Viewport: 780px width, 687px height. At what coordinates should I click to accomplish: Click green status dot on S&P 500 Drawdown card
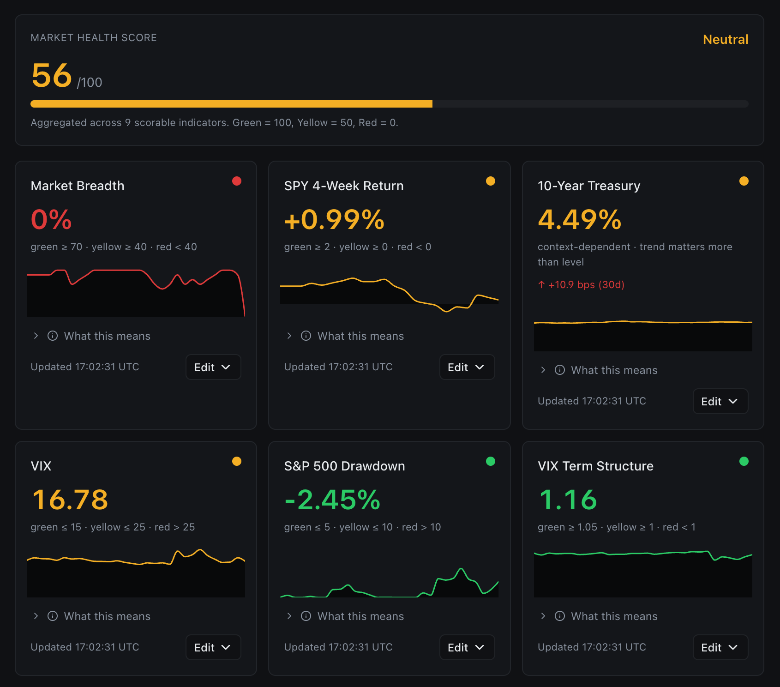click(x=491, y=461)
